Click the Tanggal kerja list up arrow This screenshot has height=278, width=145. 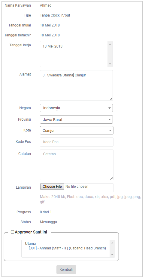click(110, 44)
